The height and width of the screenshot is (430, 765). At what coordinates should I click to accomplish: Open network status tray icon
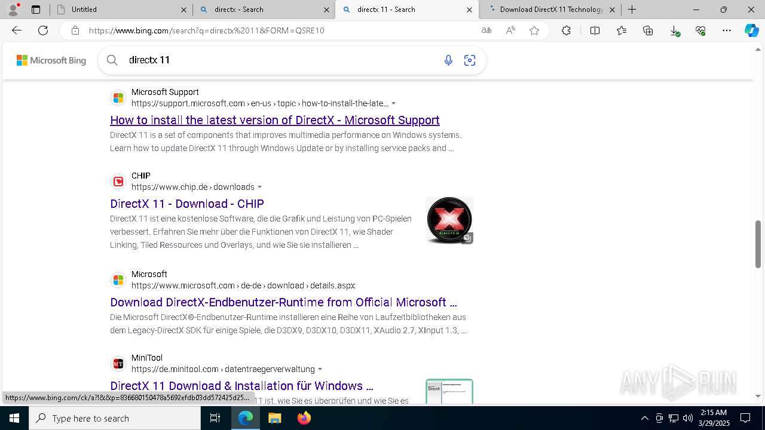pyautogui.click(x=674, y=418)
